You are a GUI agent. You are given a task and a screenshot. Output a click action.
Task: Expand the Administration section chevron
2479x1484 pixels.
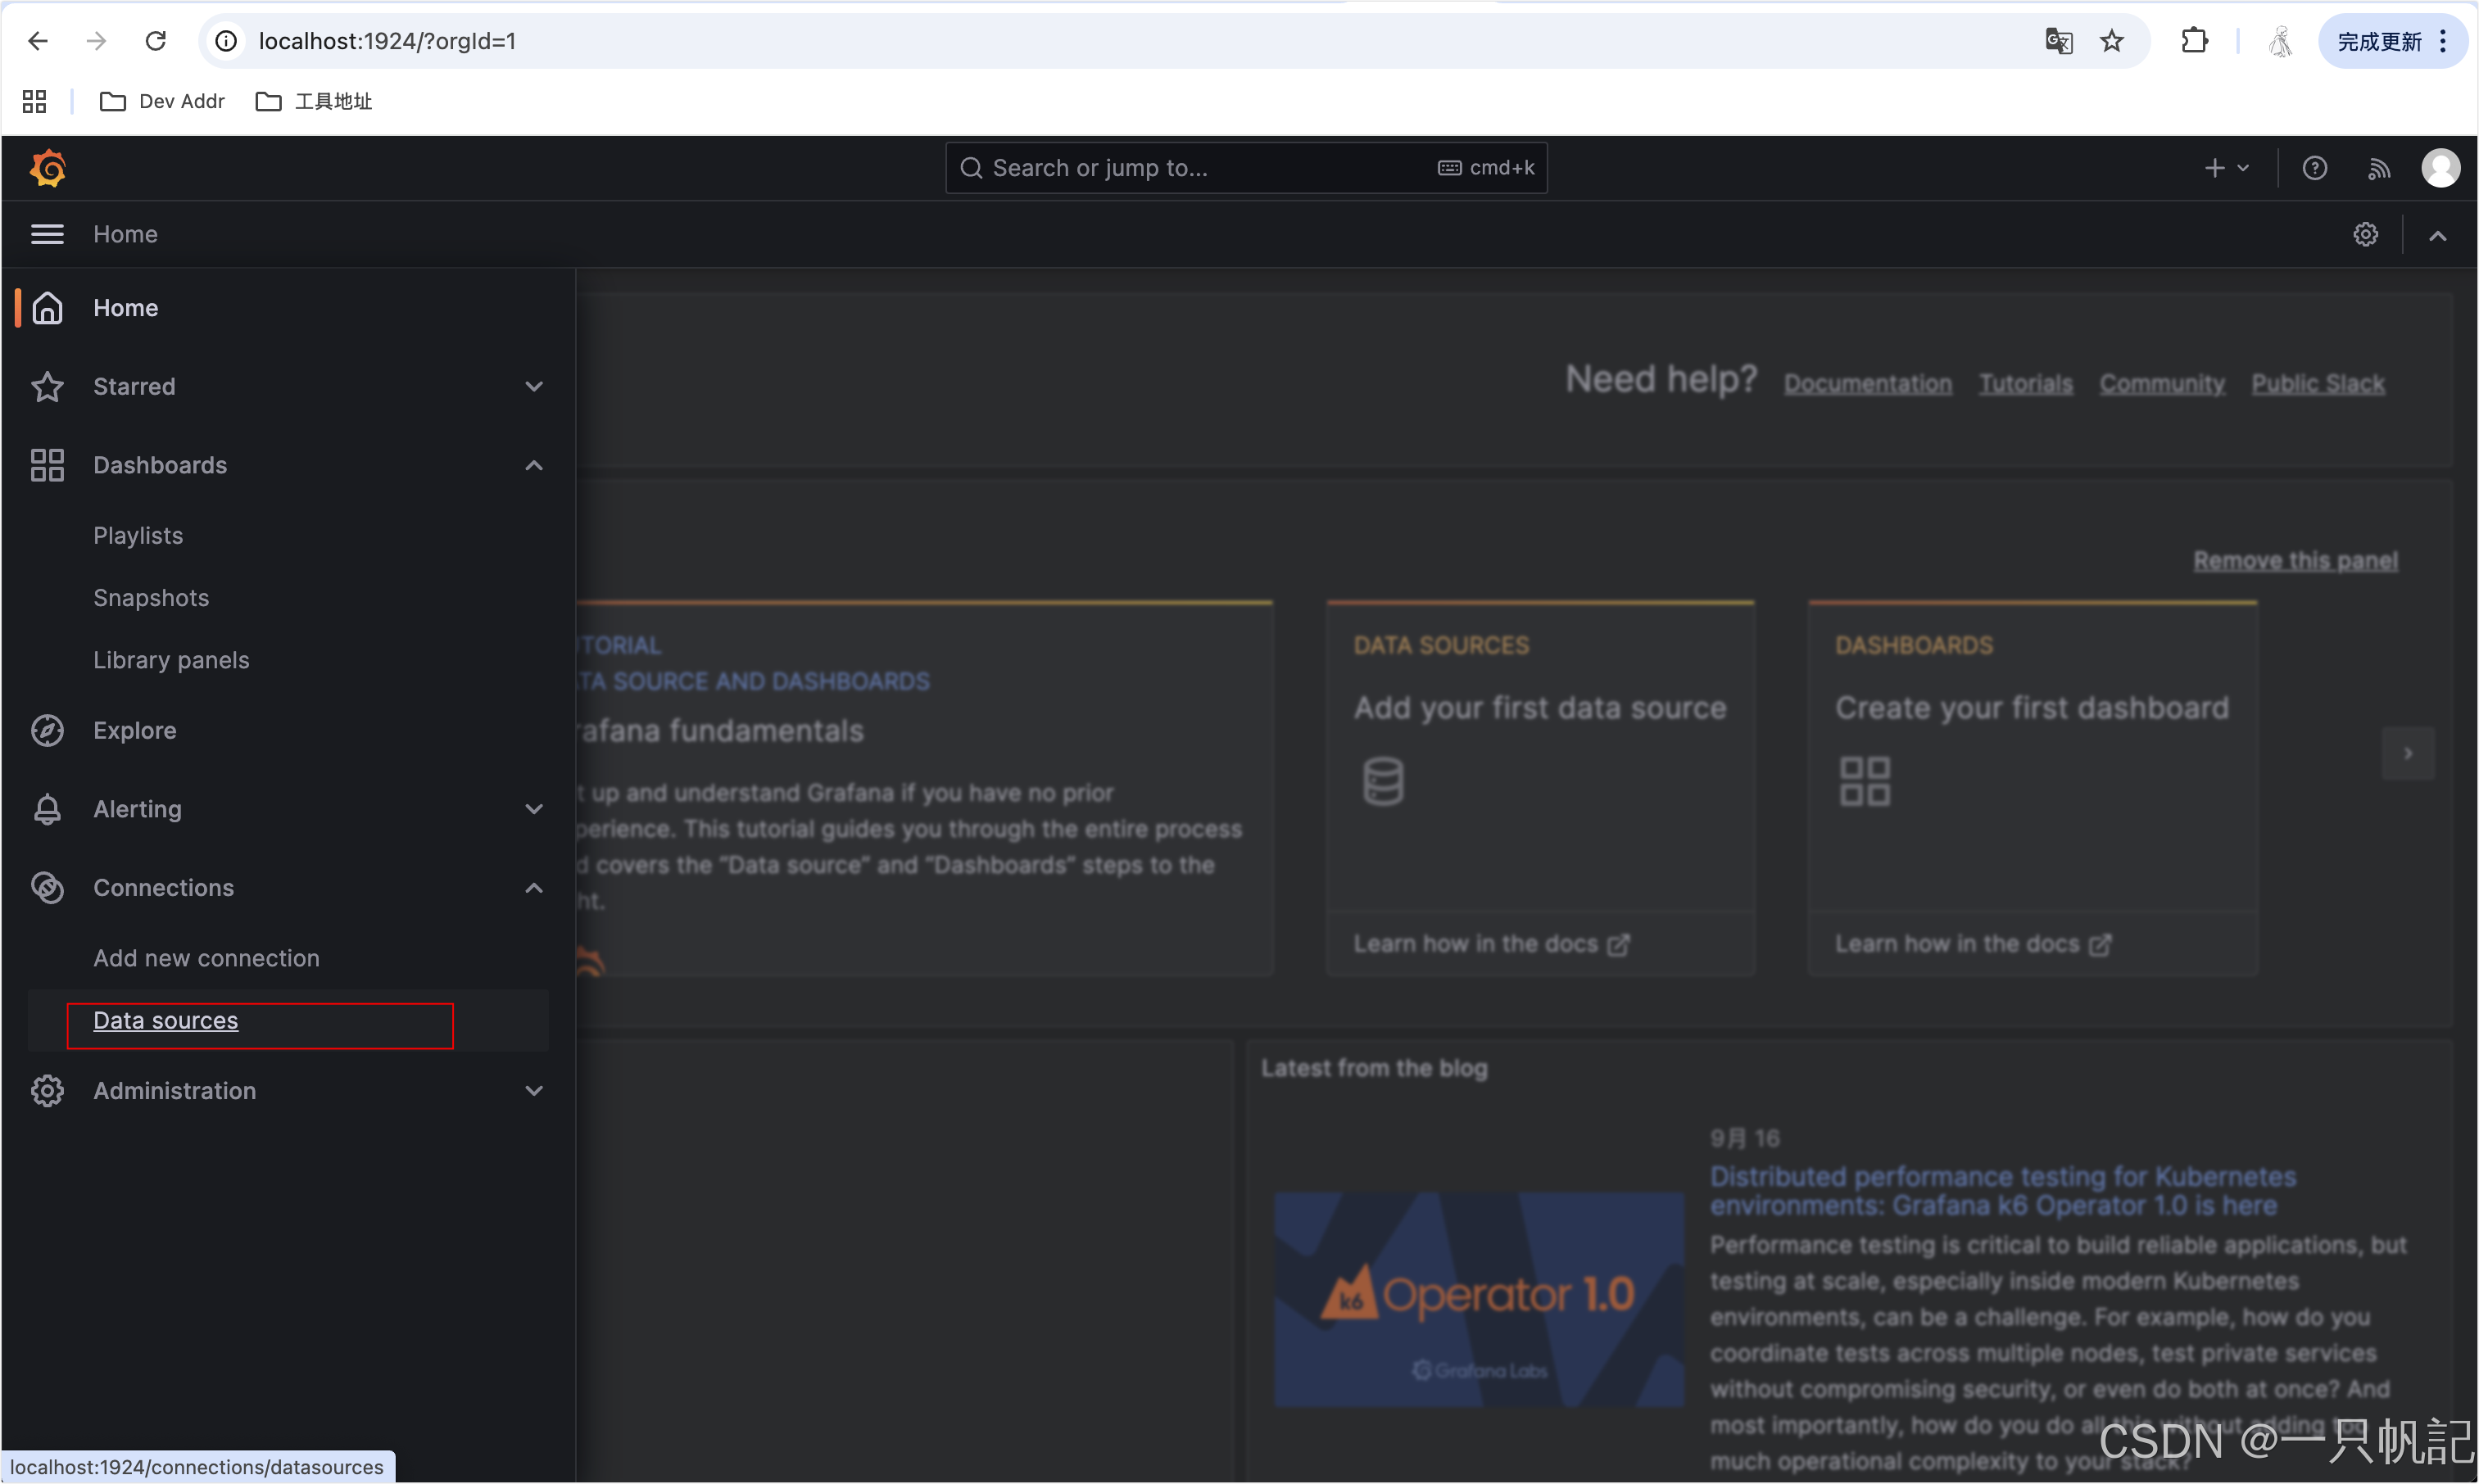coord(534,1091)
